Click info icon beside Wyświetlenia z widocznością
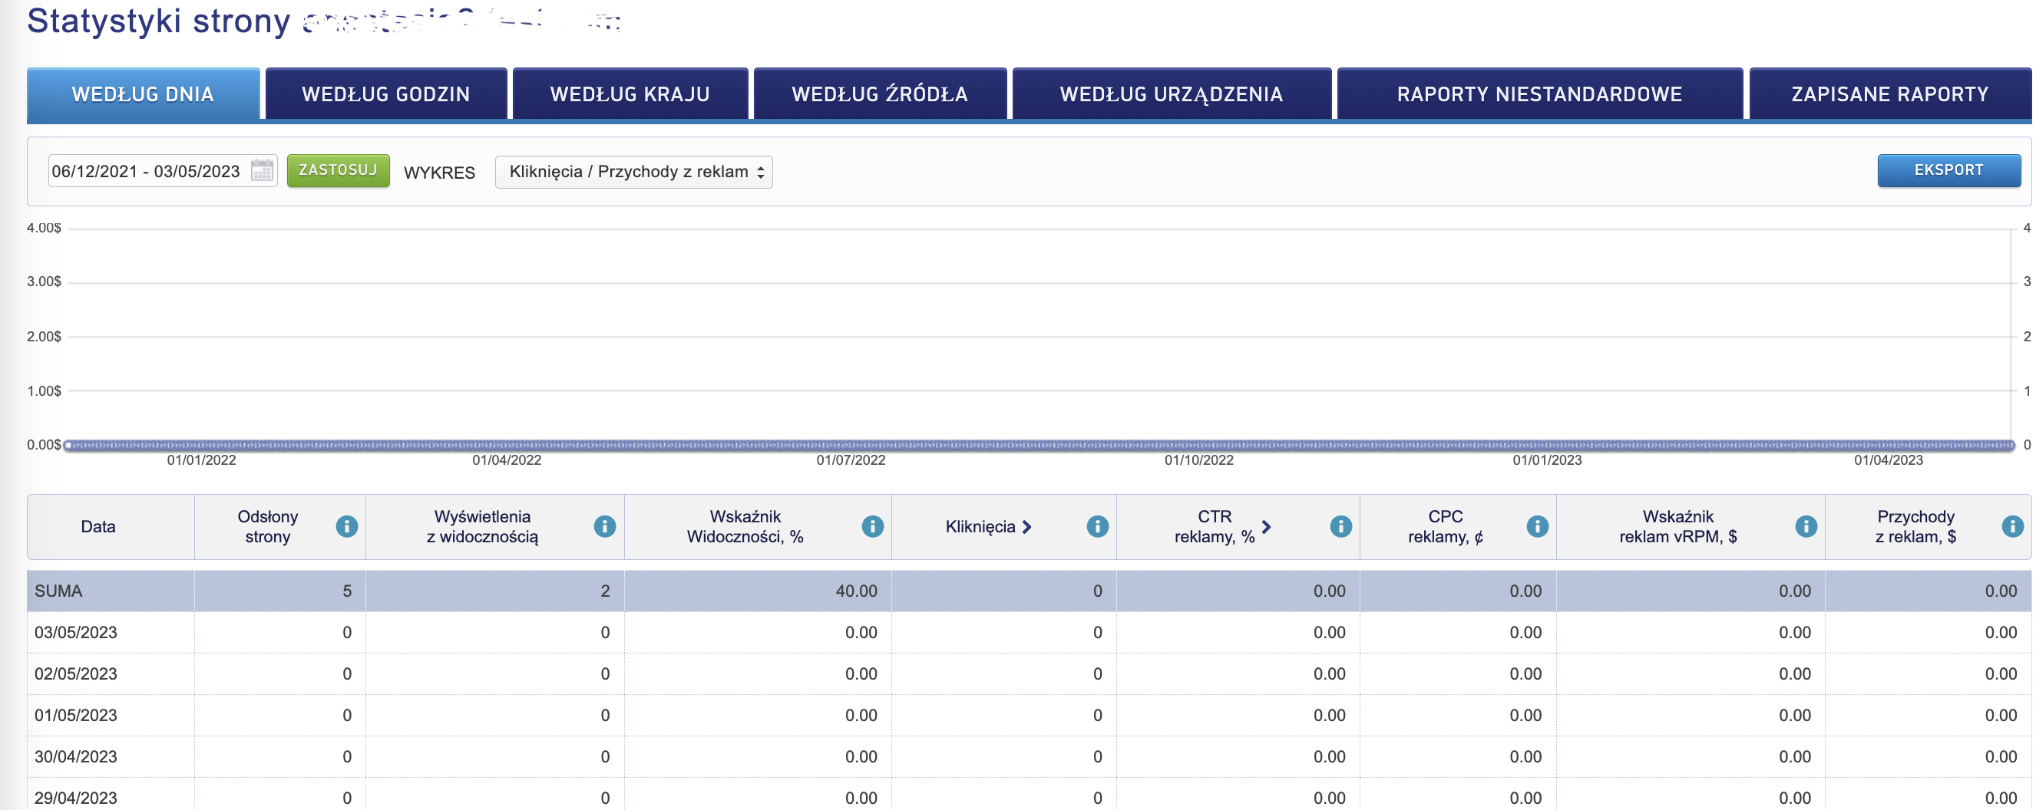Screen dimensions: 2036x810 click(x=605, y=527)
